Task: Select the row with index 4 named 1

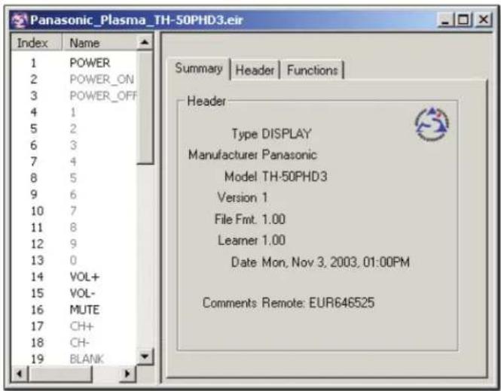Action: tap(74, 112)
